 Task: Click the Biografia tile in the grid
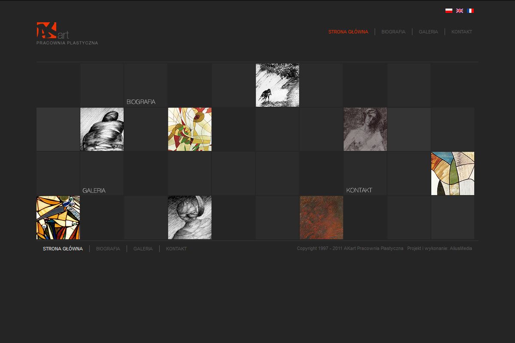145,85
